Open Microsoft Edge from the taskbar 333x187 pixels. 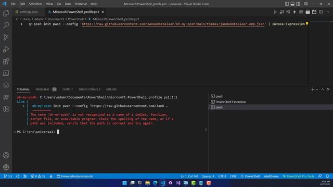155,183
